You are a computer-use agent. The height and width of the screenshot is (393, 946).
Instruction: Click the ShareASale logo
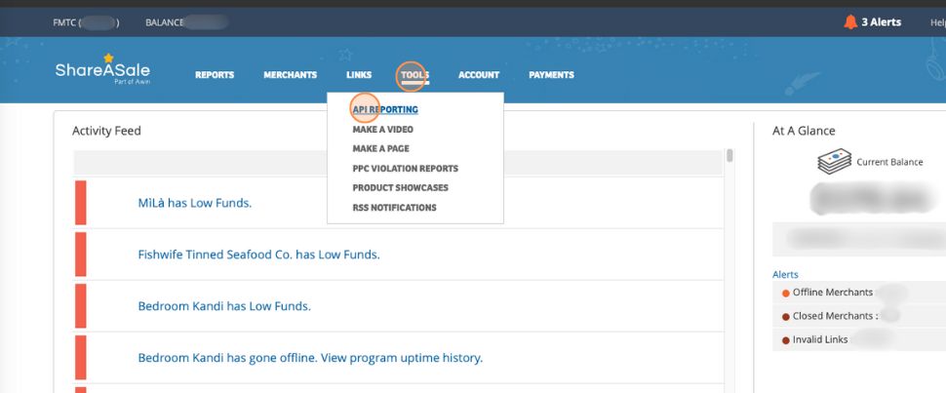[x=109, y=72]
